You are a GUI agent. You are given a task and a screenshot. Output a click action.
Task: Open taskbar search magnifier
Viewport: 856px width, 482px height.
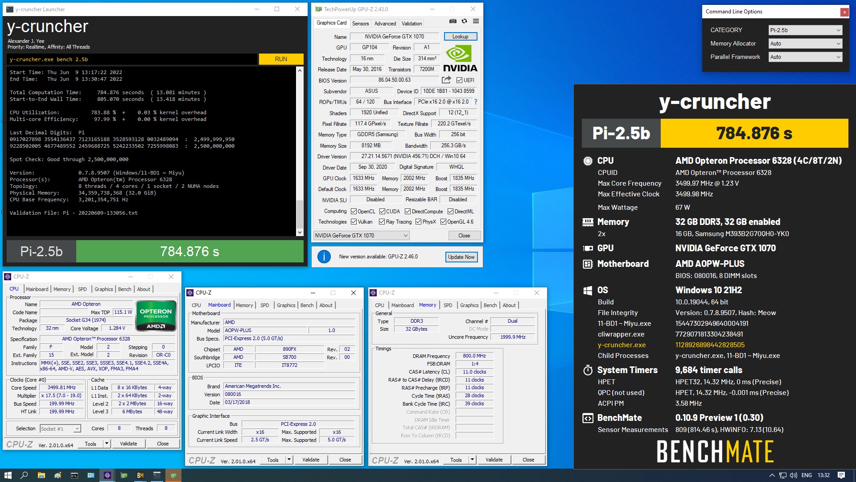click(x=24, y=475)
